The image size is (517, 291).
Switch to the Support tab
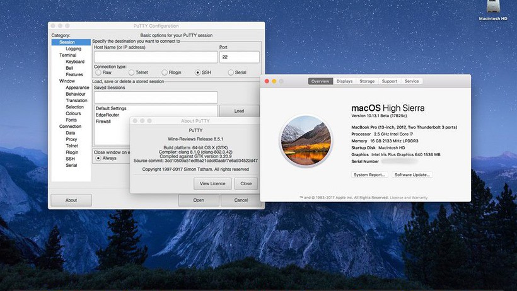pos(390,81)
